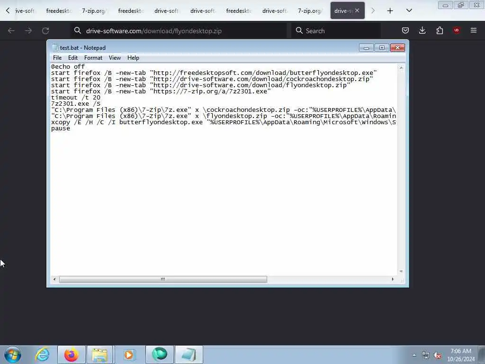Viewport: 485px width, 364px height.
Task: Click the address bar URL field
Action: tap(179, 31)
